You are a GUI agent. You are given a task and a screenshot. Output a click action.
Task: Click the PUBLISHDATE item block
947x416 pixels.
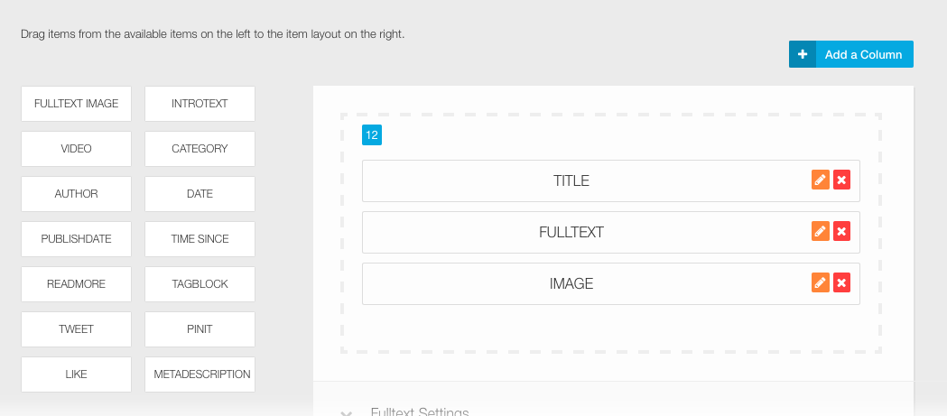[x=76, y=239]
